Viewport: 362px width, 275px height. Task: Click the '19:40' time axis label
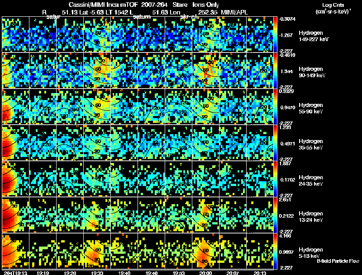point(124,273)
